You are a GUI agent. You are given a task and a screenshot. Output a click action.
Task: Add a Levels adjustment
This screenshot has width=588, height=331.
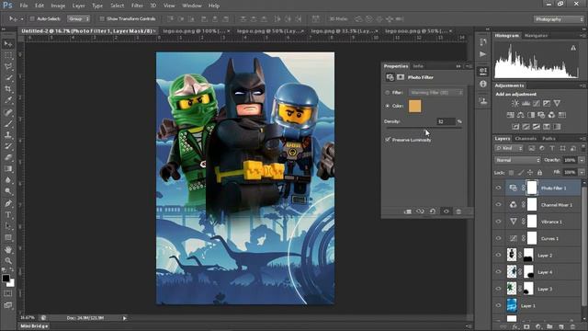click(x=526, y=103)
